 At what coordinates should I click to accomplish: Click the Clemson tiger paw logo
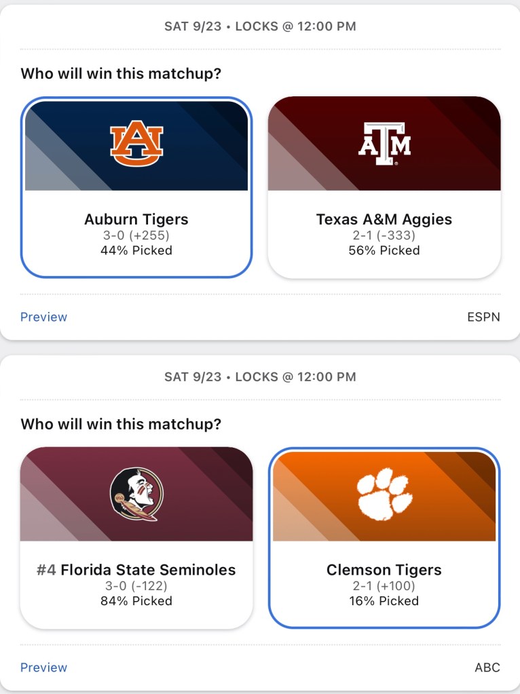coord(384,494)
